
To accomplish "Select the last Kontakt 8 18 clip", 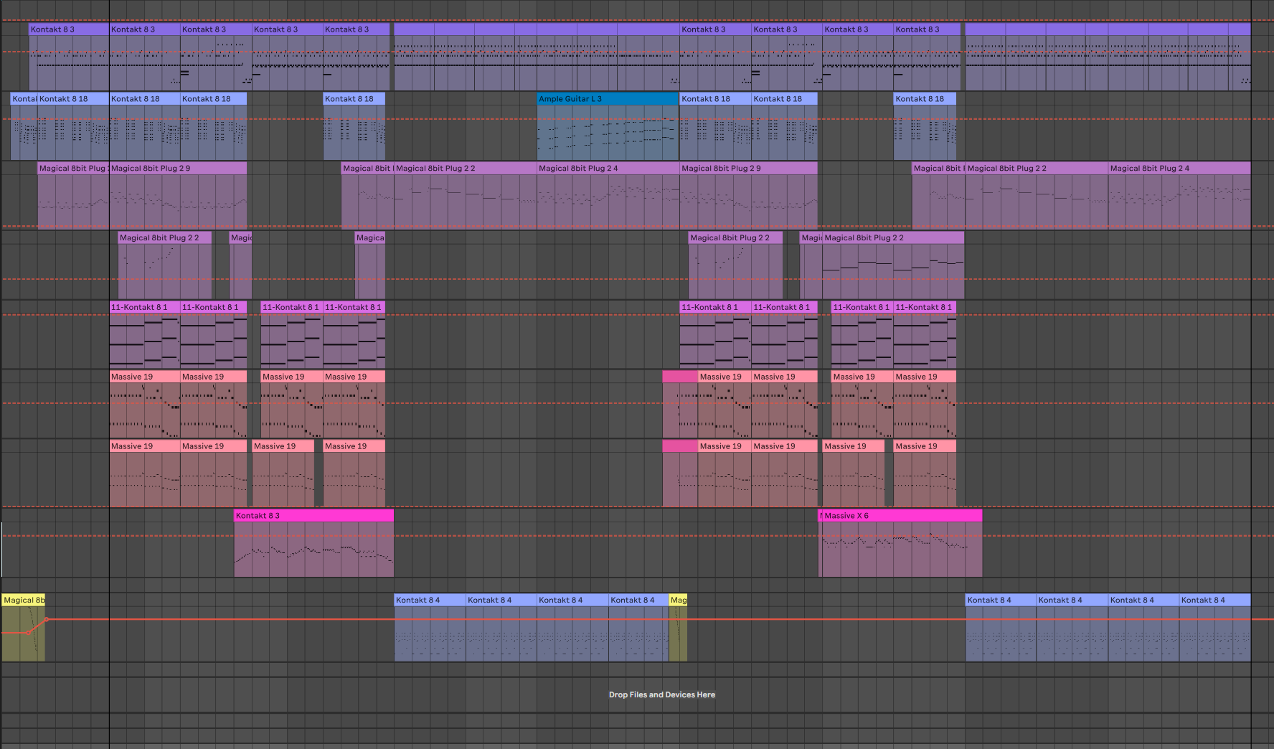I will [x=925, y=126].
